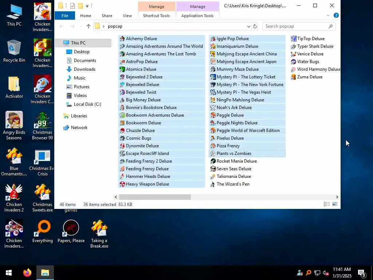Click the Peggle Deluxe icon
The image size is (373, 280).
click(213, 115)
